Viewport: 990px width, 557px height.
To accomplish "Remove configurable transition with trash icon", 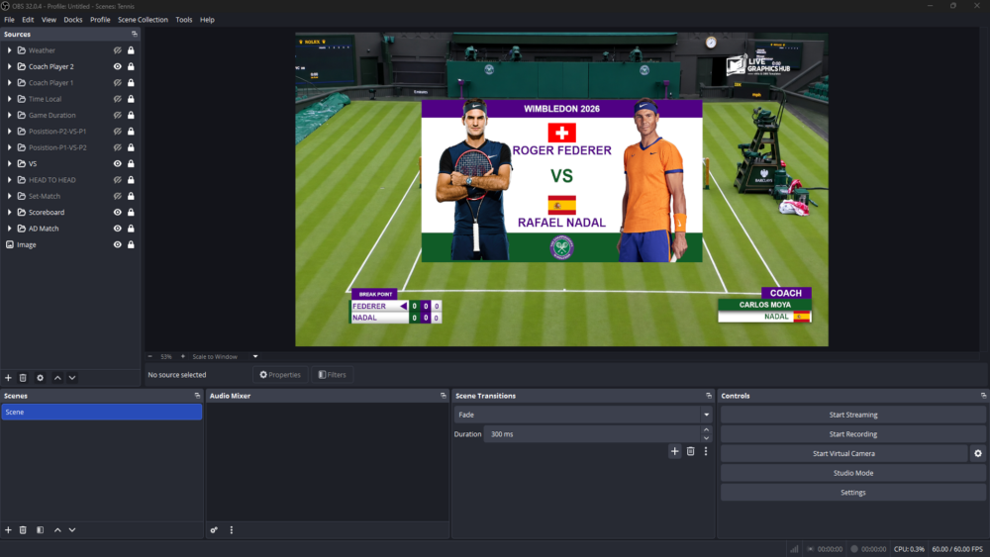I will coord(690,452).
